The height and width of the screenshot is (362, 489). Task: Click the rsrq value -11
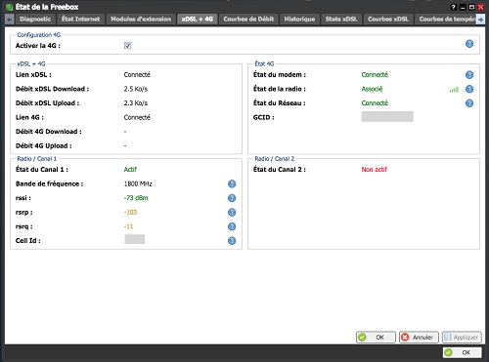(129, 226)
